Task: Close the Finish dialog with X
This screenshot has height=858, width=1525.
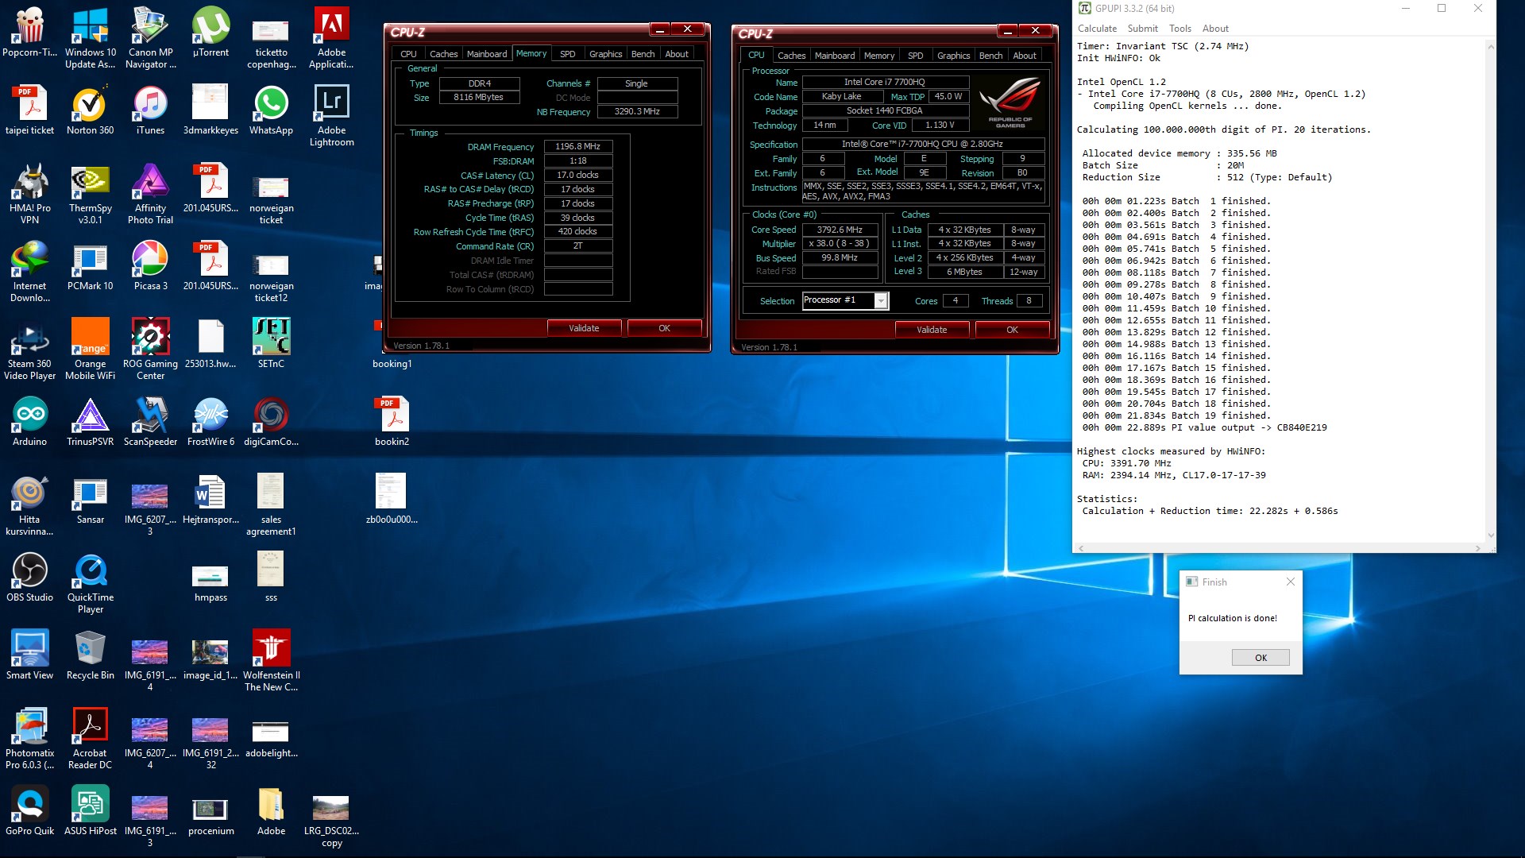Action: pyautogui.click(x=1290, y=582)
